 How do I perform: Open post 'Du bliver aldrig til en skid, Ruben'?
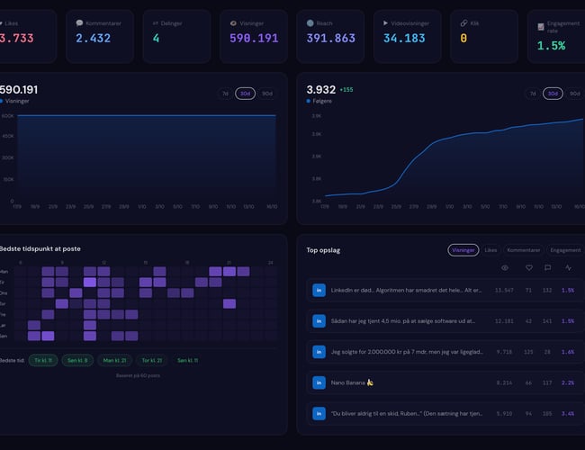[x=445, y=413]
